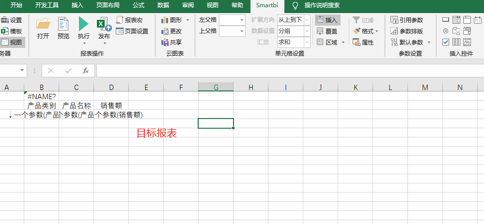
Task: Select the 产品名称 header cell
Action: (x=76, y=105)
